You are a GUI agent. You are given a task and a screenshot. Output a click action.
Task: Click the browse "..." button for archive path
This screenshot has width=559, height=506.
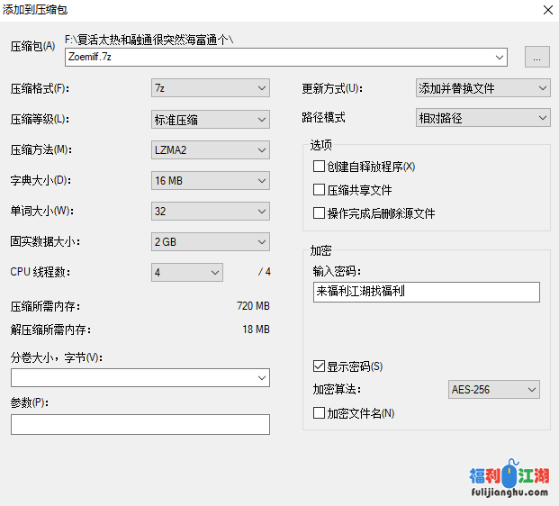click(x=537, y=57)
